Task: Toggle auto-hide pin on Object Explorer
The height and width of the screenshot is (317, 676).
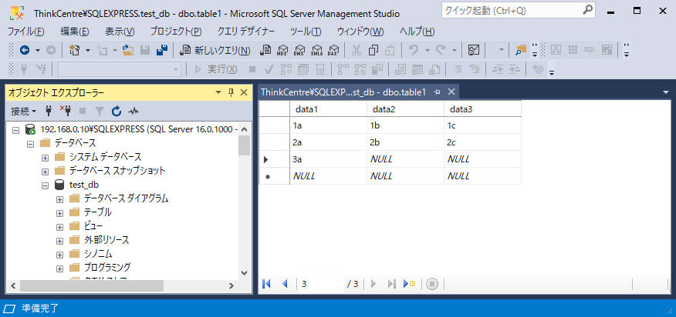Action: [231, 92]
